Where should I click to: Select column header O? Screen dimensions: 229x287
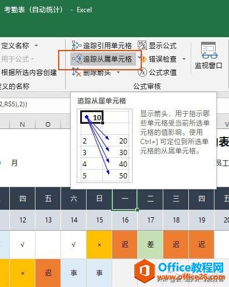[x=48, y=124]
